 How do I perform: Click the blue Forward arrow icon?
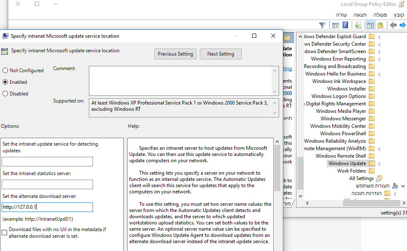tap(402, 25)
